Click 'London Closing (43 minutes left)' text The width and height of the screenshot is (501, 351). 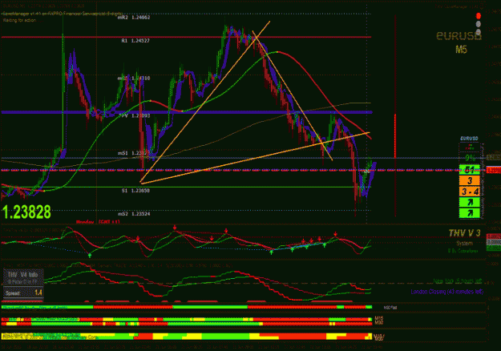446,292
